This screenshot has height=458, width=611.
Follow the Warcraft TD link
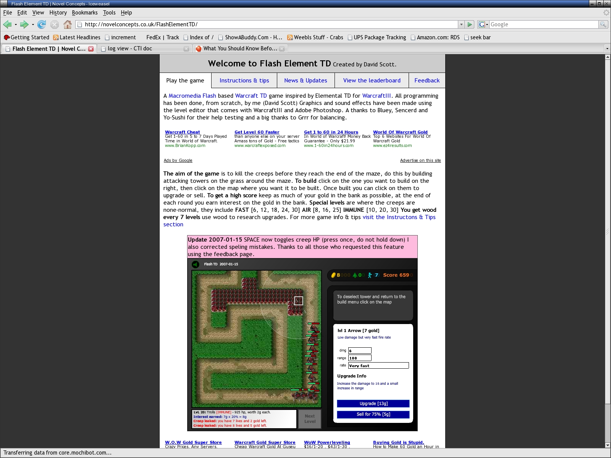pyautogui.click(x=251, y=96)
